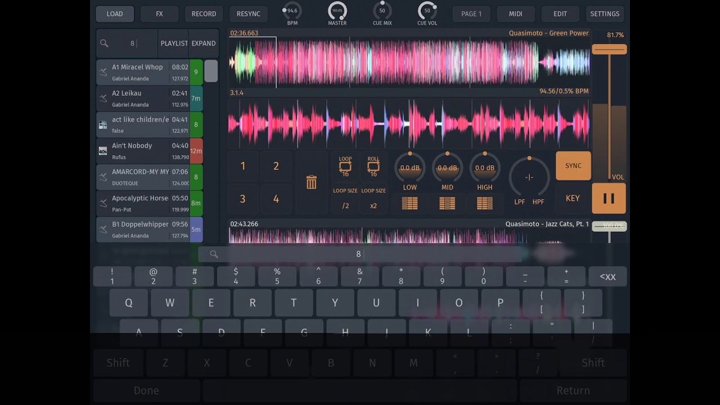Click the Ain't Nobody album thumbnail
The height and width of the screenshot is (405, 720).
pyautogui.click(x=103, y=151)
